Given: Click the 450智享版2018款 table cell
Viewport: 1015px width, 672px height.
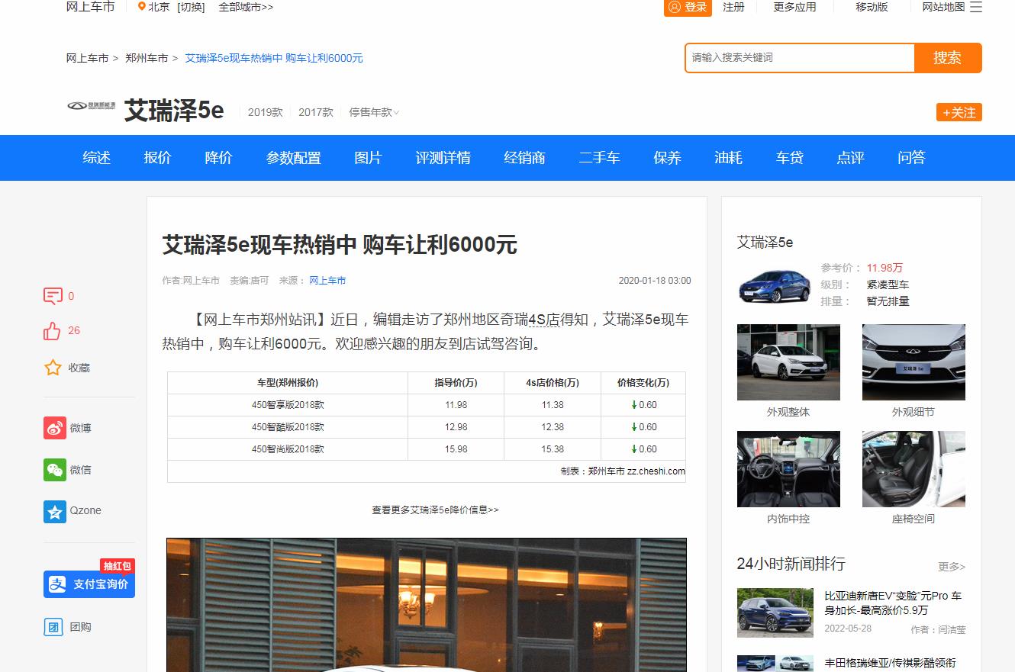Looking at the screenshot, I should pos(288,405).
